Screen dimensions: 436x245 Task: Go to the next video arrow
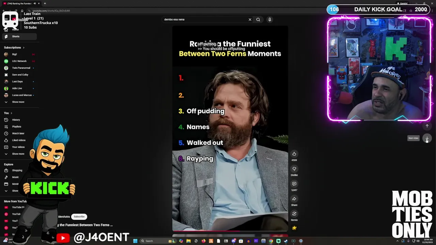point(427,138)
